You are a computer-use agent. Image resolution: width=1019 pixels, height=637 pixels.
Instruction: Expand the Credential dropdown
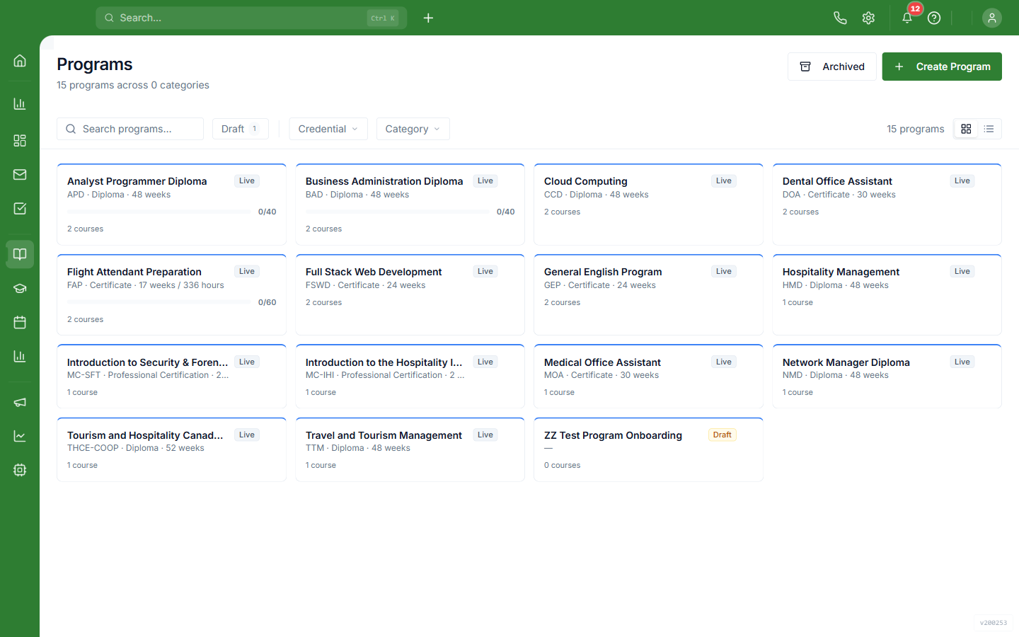(328, 129)
